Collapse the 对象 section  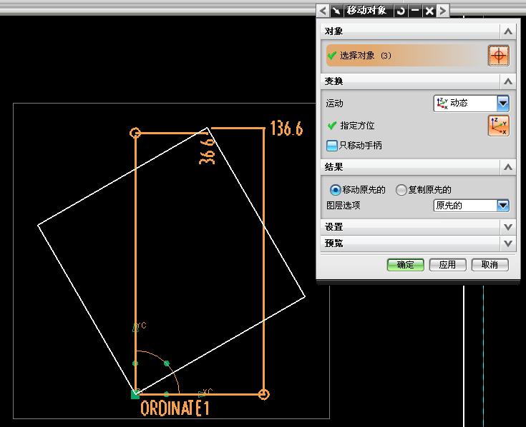508,31
